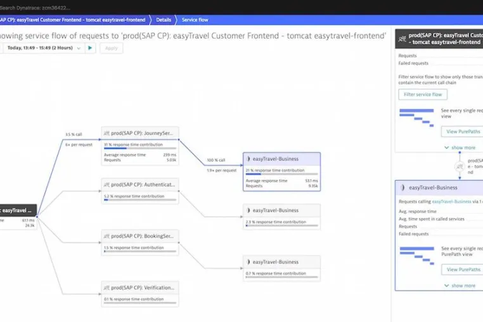Click the Filter service flow button

click(423, 94)
